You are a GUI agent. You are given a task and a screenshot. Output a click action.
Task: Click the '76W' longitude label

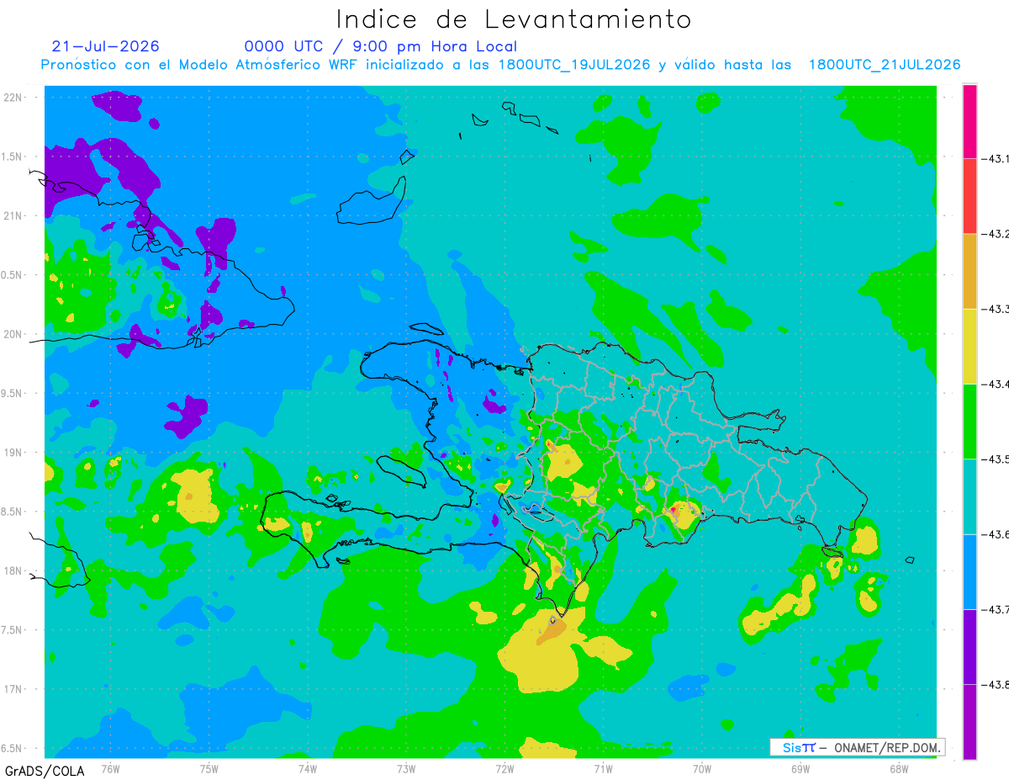coord(110,768)
